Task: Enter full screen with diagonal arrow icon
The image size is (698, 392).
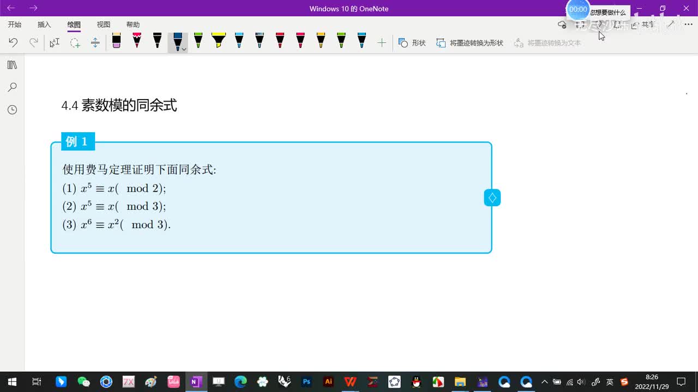Action: [671, 24]
